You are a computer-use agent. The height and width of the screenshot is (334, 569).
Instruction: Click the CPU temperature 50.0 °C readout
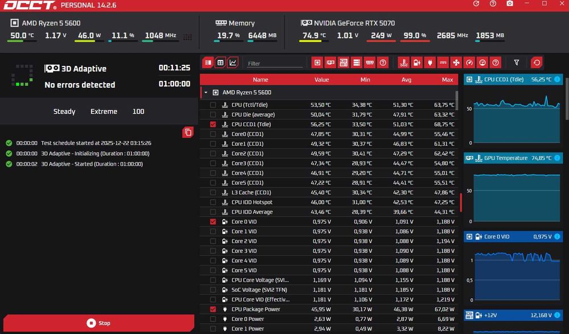pos(22,36)
